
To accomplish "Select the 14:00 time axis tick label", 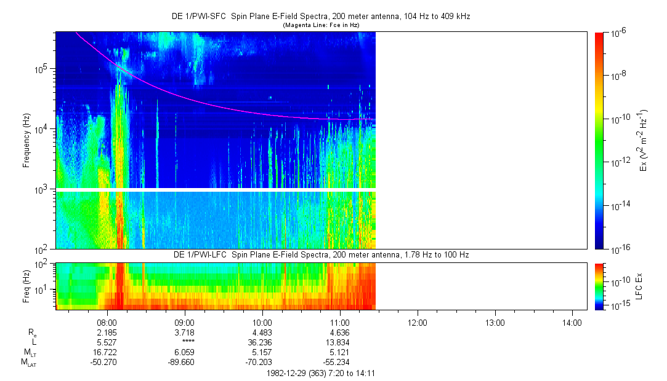I will pos(572,322).
